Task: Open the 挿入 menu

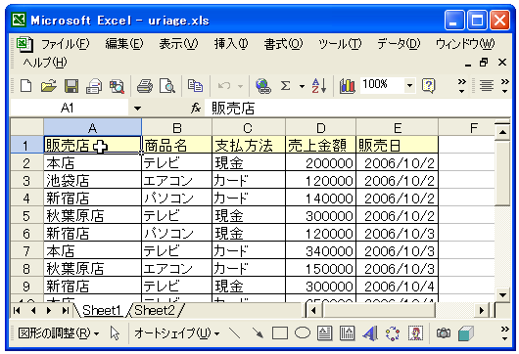Action: [x=231, y=44]
